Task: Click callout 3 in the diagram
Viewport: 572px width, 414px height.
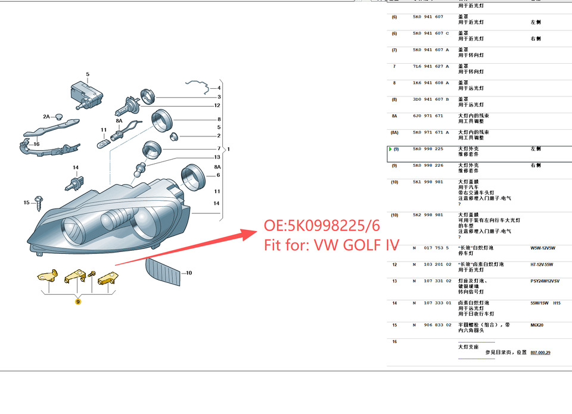Action: click(x=219, y=97)
